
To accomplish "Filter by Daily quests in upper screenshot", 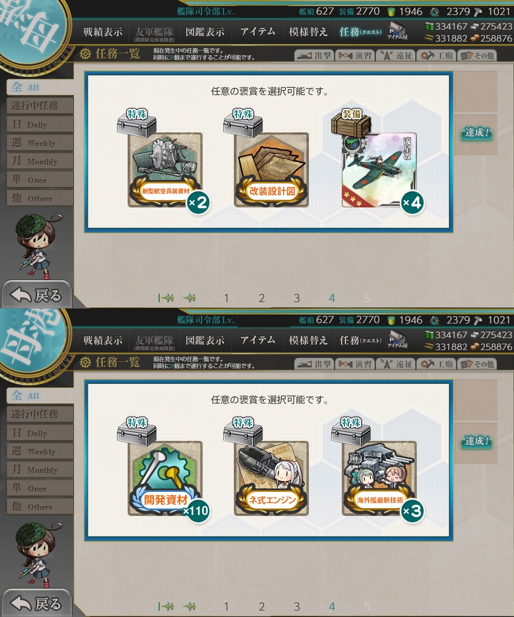I will [x=40, y=125].
